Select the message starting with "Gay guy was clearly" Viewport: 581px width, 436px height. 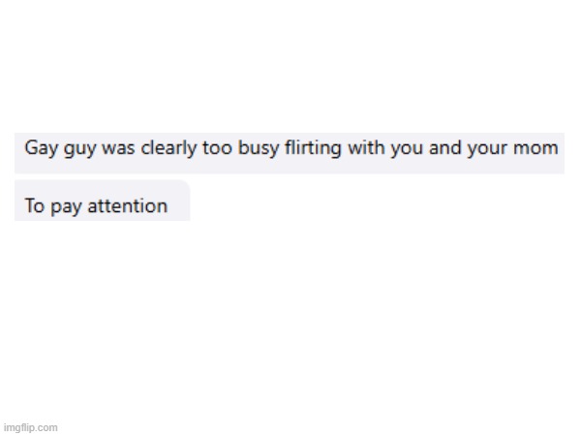click(290, 149)
